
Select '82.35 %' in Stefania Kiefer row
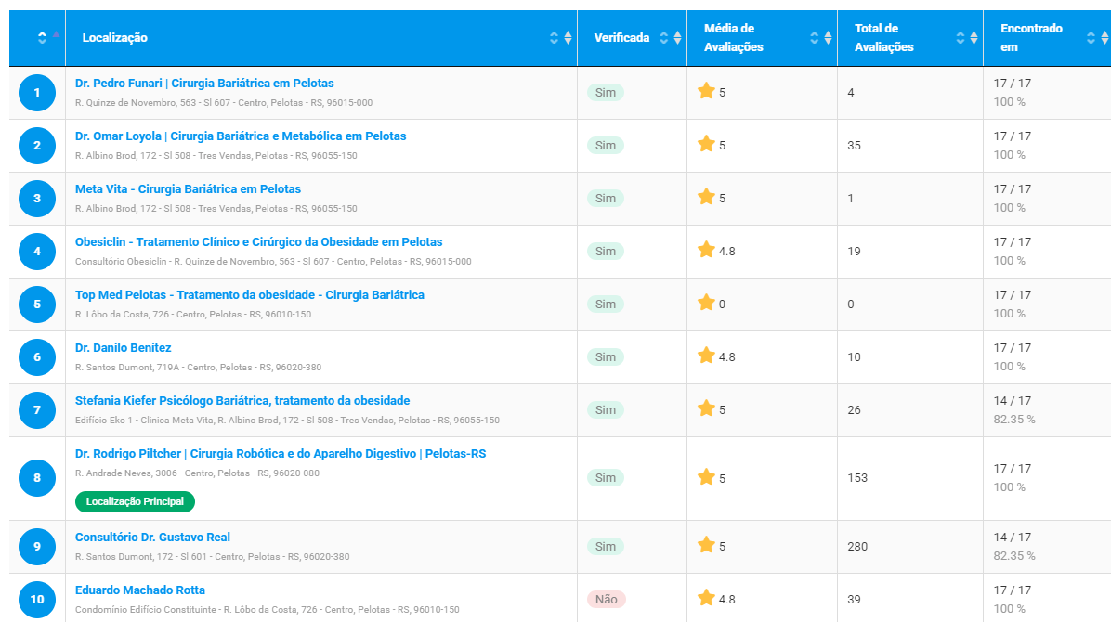coord(1014,420)
